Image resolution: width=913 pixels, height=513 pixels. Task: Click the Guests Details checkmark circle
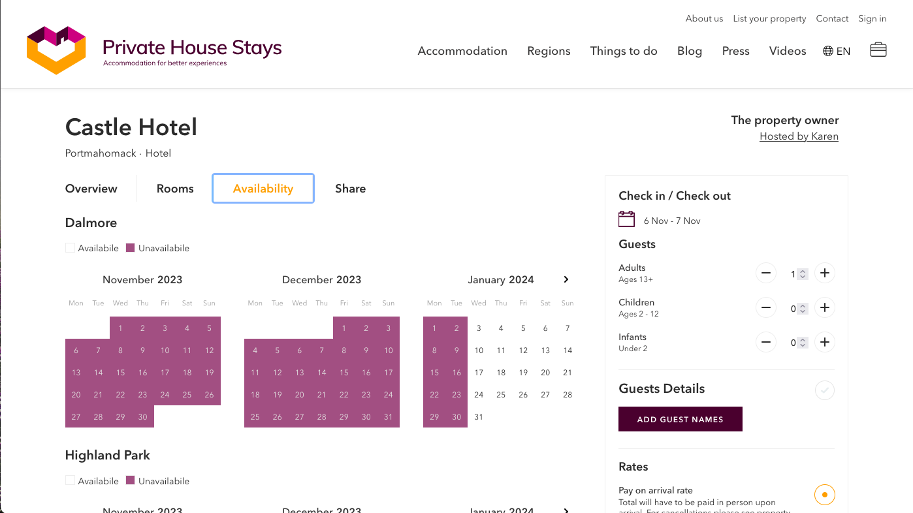824,391
